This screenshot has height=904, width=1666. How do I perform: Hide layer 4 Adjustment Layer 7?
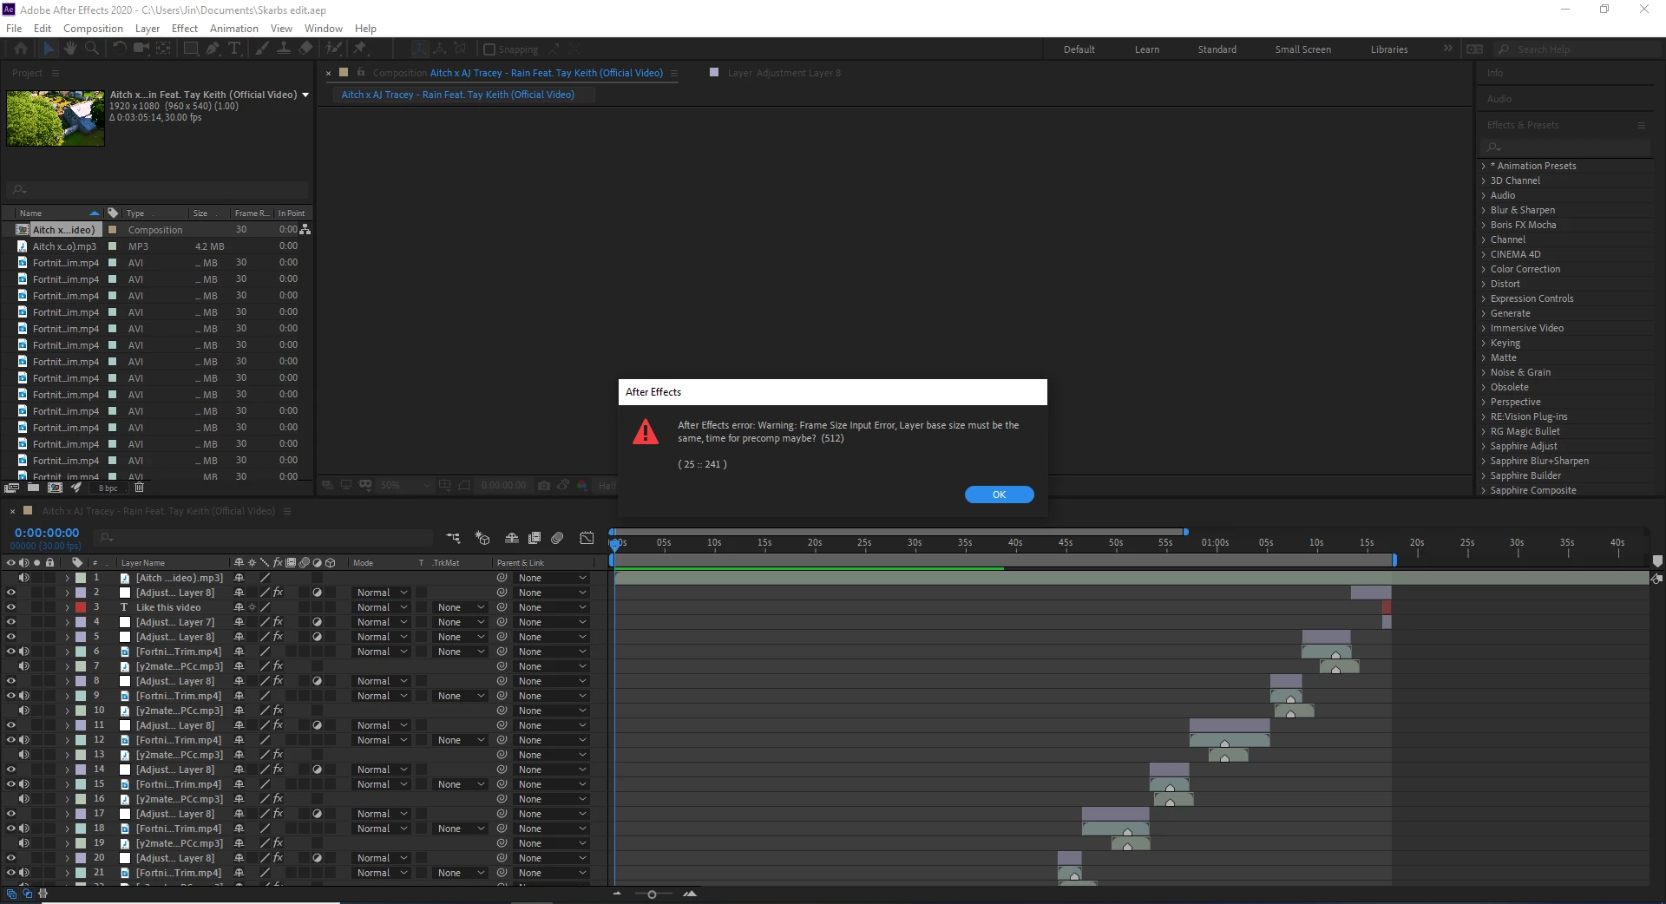(x=11, y=622)
